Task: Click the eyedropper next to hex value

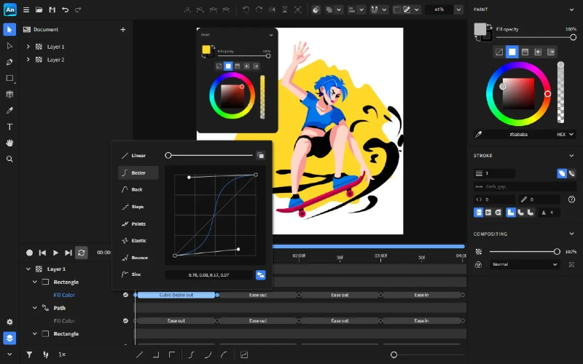Action: (x=479, y=135)
